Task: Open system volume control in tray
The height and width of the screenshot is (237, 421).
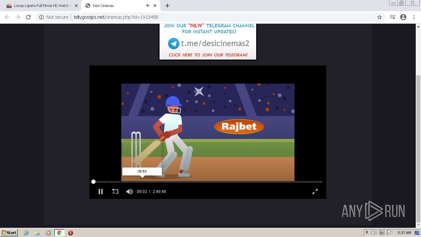Action: coord(374,233)
